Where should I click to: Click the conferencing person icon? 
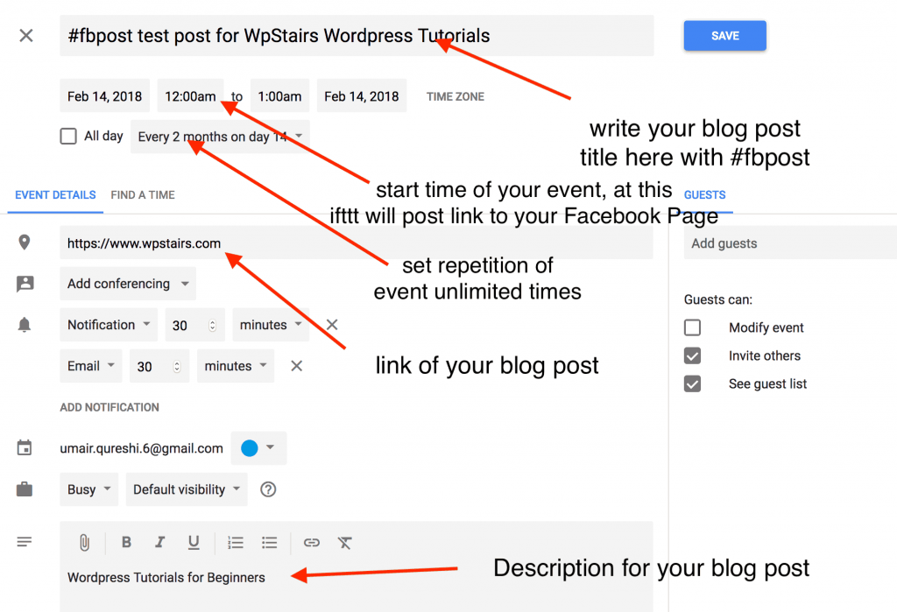25,284
